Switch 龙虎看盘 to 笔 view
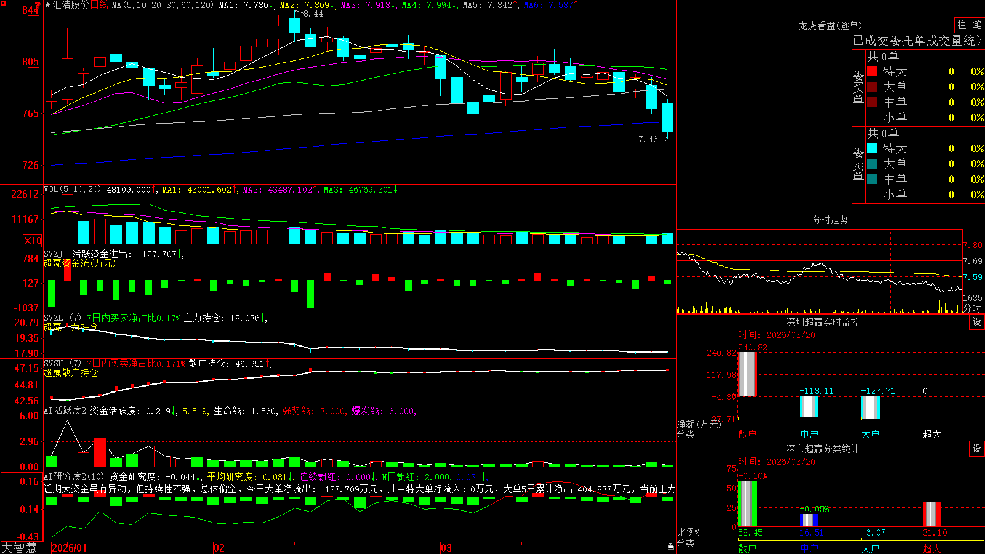Screen dimensions: 985x554 tap(977, 25)
